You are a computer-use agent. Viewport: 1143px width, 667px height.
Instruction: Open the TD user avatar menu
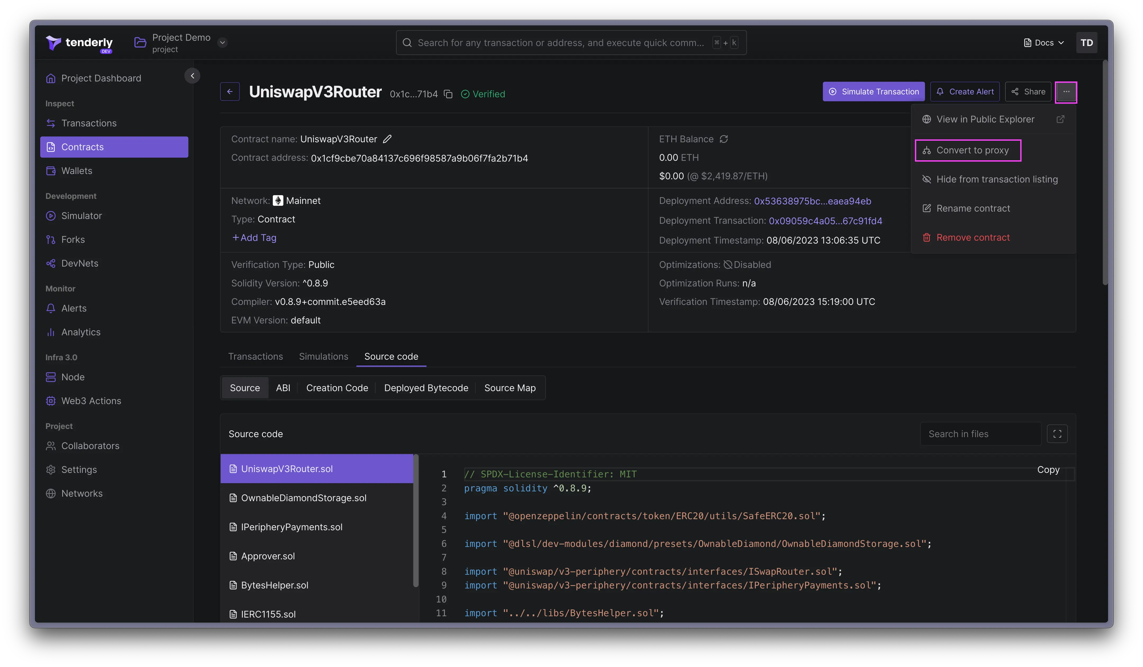[x=1086, y=43]
